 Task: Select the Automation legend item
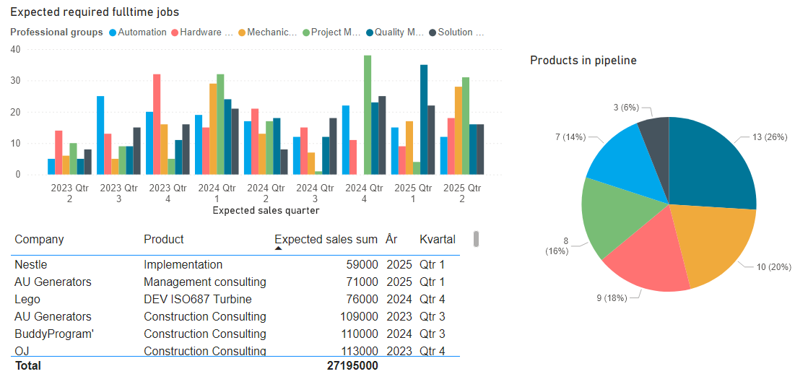click(138, 32)
